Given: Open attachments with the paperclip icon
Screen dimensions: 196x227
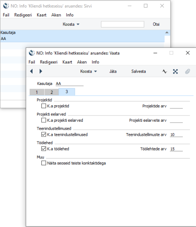Looking at the screenshot, I should click(x=188, y=71).
